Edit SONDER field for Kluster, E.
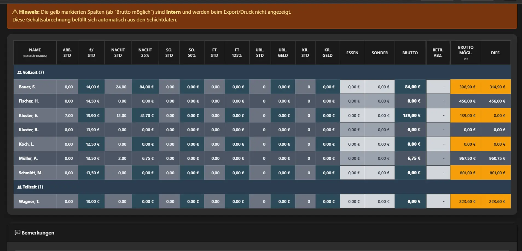 (x=380, y=115)
